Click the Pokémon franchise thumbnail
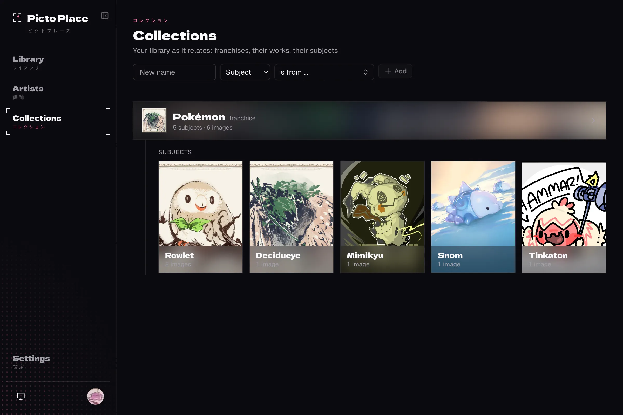This screenshot has height=415, width=623. [154, 120]
